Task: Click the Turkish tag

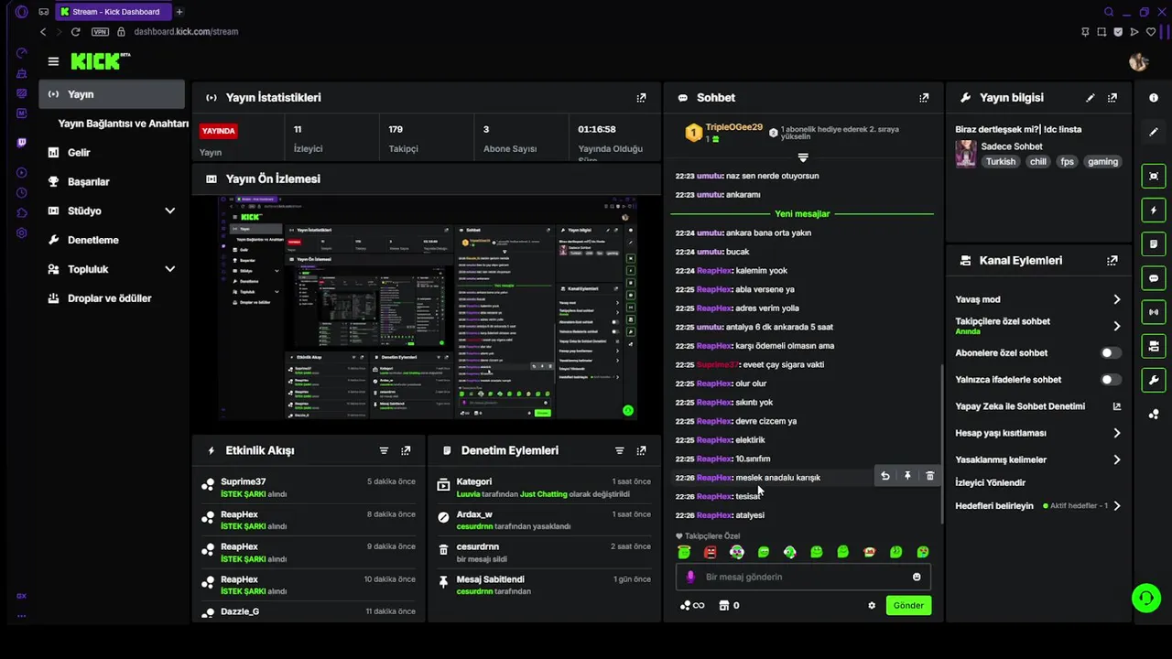Action: pyautogui.click(x=1000, y=161)
